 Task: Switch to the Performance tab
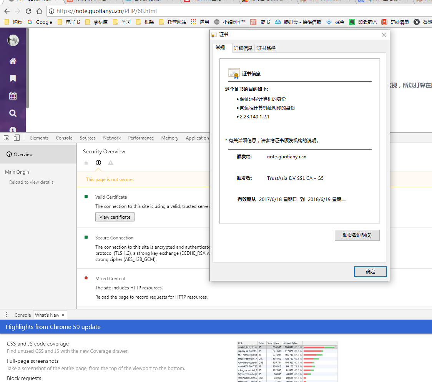(x=141, y=138)
